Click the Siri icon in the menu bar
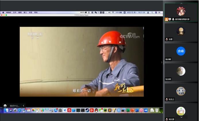 point(156,12)
